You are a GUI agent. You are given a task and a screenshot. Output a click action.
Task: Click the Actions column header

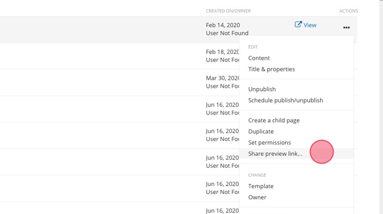(348, 11)
